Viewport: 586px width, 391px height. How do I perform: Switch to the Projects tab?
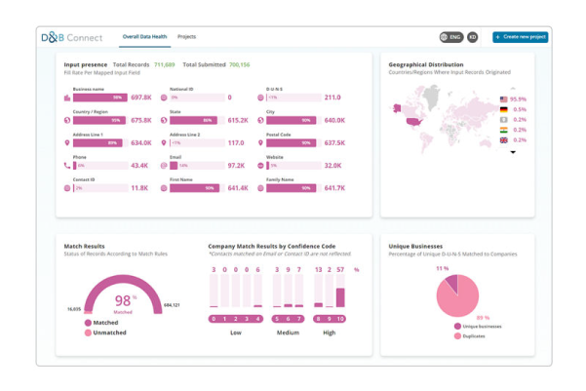186,37
